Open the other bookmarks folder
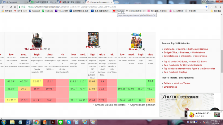 point(216,11)
